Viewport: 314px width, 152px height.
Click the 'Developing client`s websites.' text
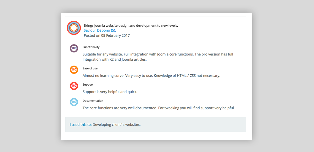(x=117, y=125)
